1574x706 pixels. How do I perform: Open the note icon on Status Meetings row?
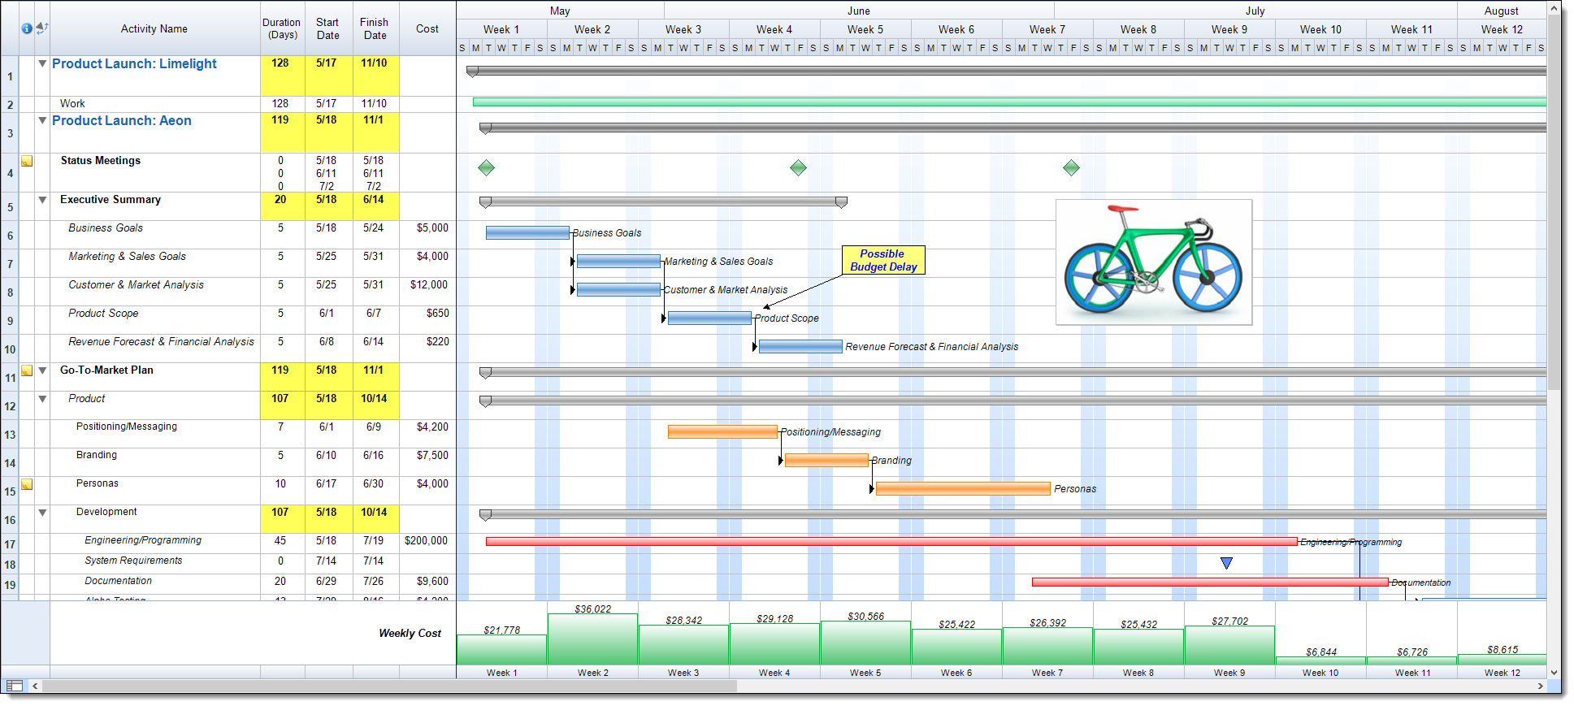tap(27, 161)
